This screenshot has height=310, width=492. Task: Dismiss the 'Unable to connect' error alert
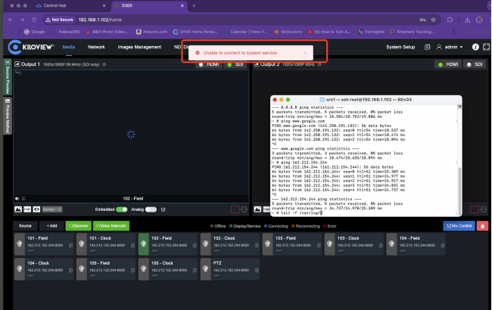(x=305, y=53)
